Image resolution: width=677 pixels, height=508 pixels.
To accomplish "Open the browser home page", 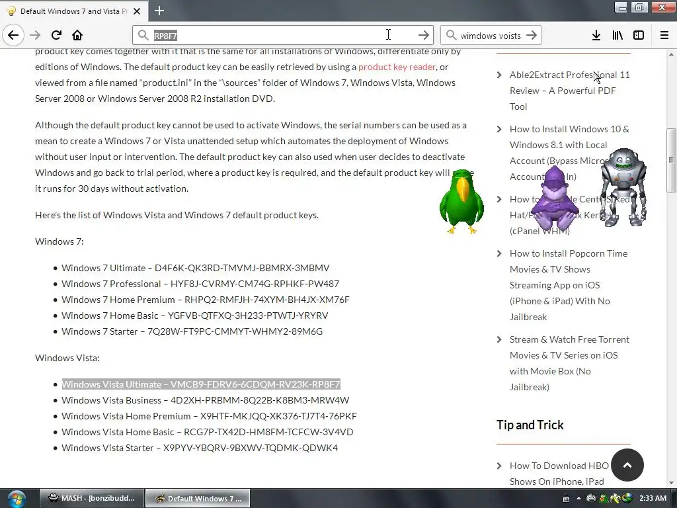I will (77, 35).
